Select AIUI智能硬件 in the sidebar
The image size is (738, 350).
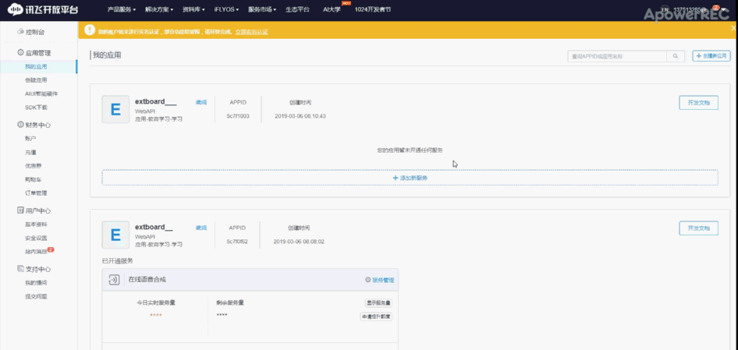point(41,94)
